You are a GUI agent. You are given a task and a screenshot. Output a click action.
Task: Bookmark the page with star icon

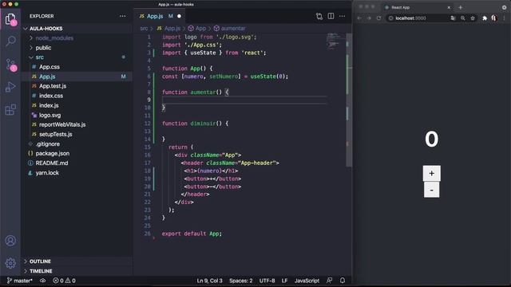point(473,18)
